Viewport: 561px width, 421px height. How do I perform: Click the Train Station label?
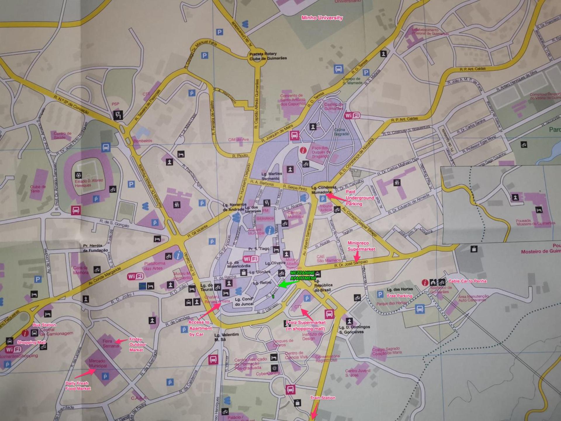(x=323, y=398)
